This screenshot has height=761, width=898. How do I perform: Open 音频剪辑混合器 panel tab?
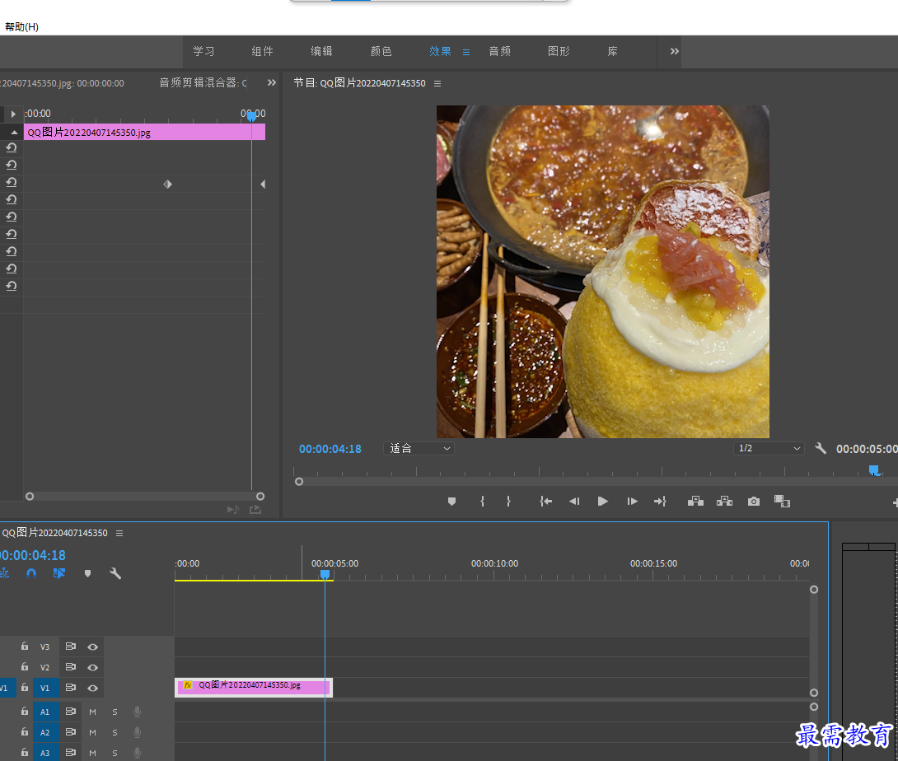(x=203, y=83)
